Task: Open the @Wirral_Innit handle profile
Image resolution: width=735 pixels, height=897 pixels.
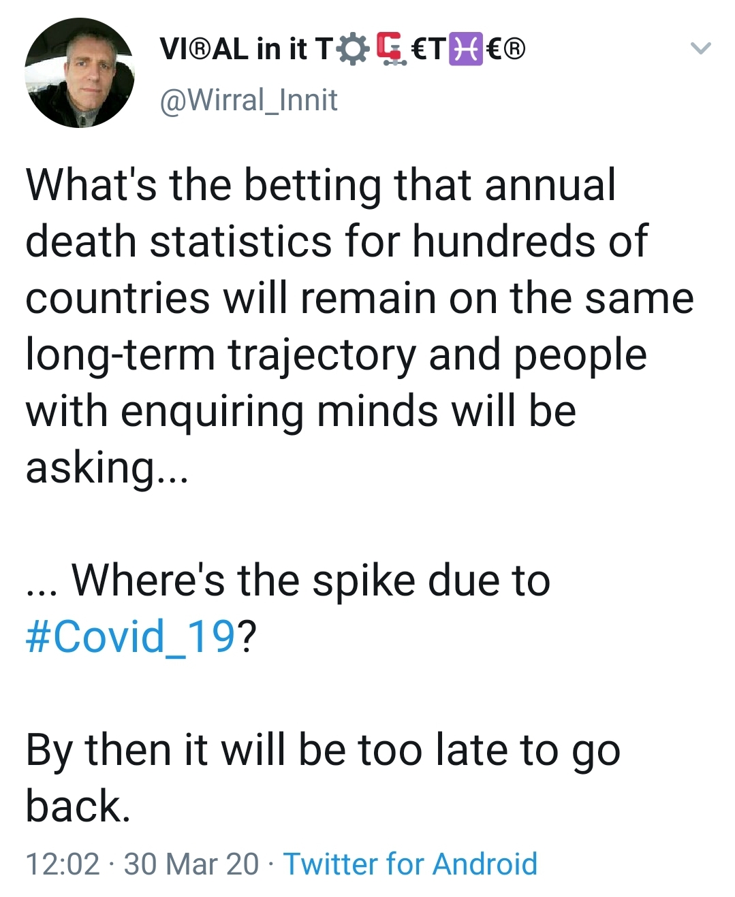Action: coord(248,100)
